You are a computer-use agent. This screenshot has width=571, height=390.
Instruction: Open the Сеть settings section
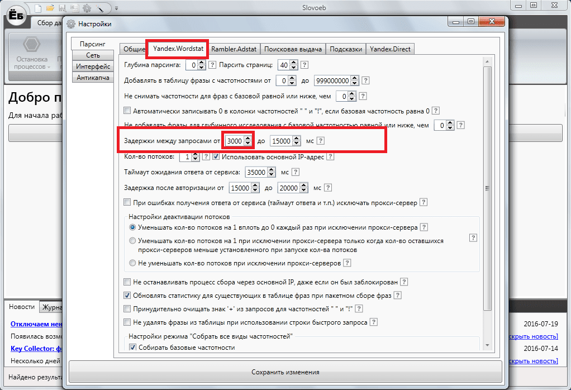(x=93, y=55)
